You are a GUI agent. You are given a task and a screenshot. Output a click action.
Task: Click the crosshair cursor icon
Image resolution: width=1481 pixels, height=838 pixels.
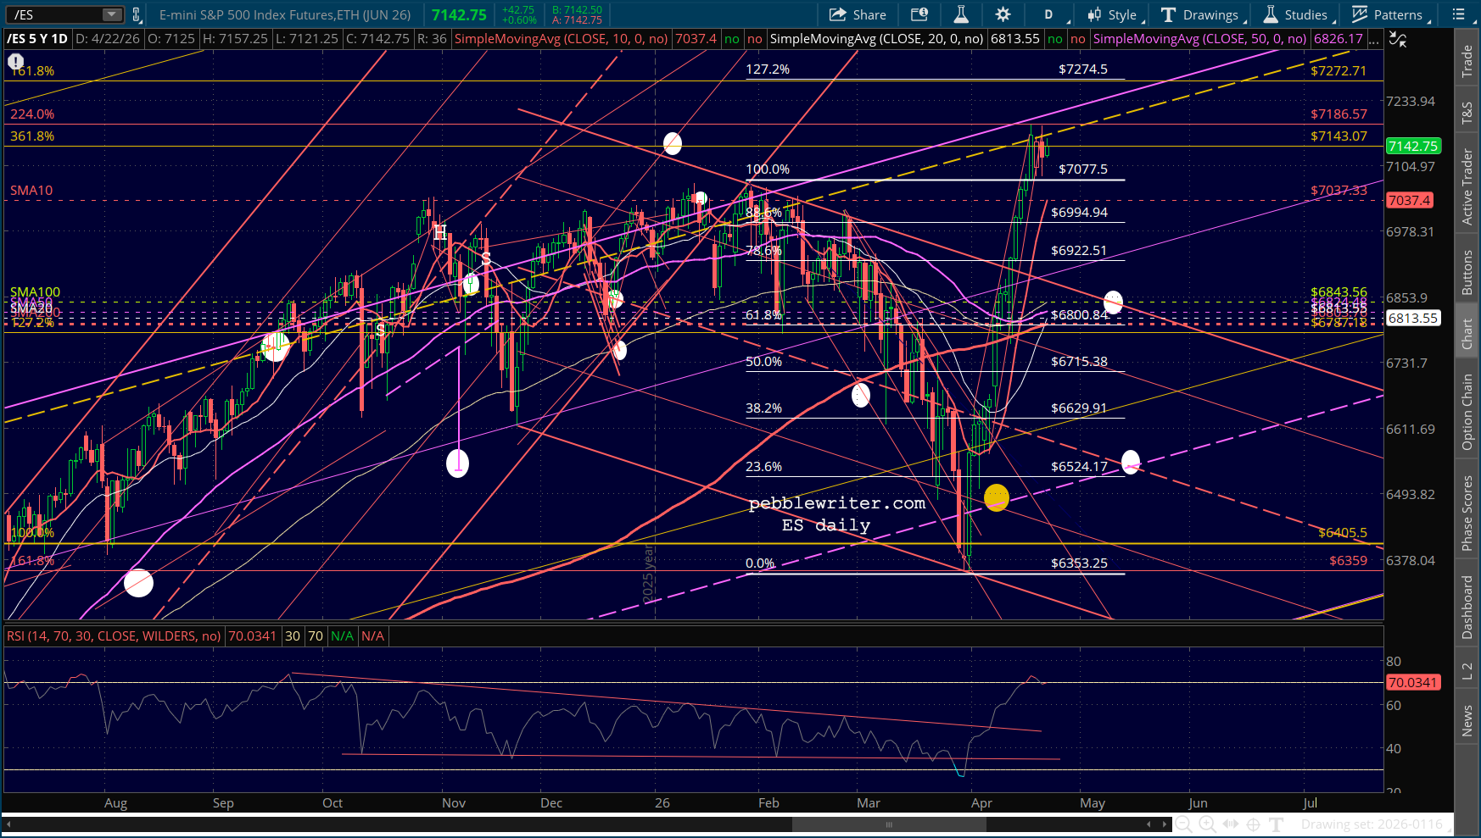(x=1253, y=824)
